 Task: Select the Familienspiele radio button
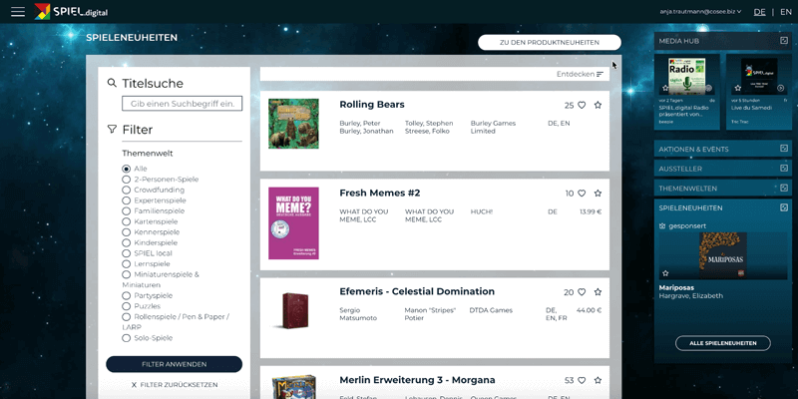coord(127,211)
